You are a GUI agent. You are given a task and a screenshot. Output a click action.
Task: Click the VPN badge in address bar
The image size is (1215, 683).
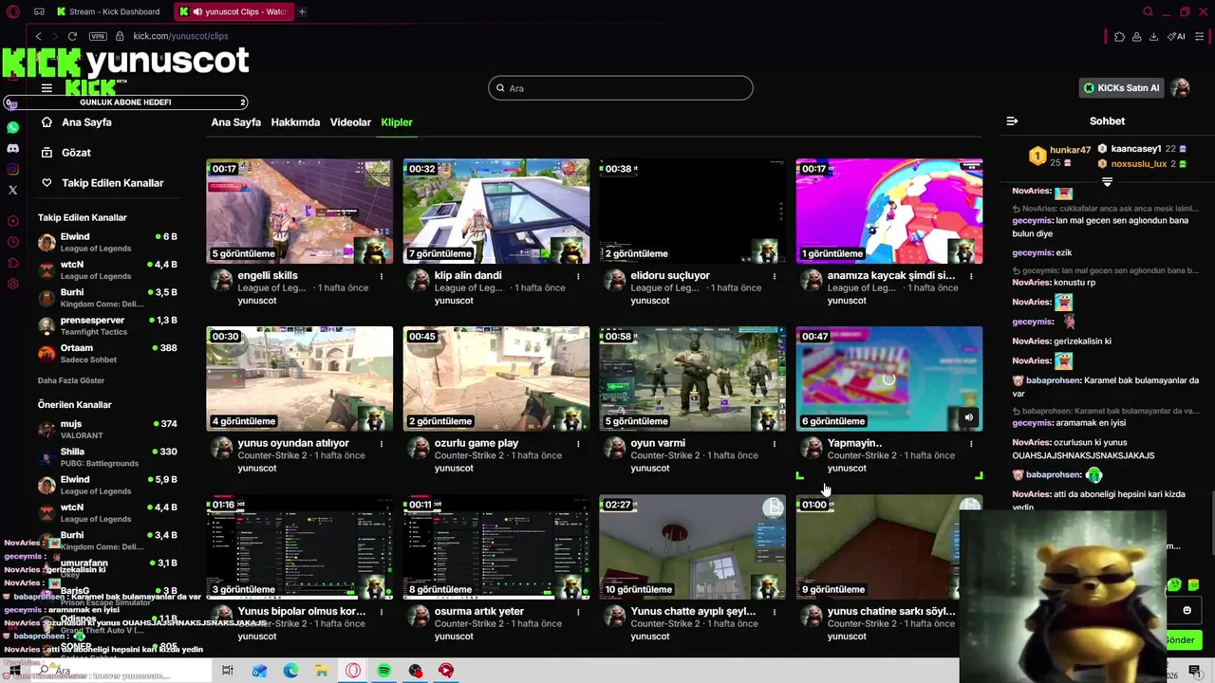click(98, 36)
